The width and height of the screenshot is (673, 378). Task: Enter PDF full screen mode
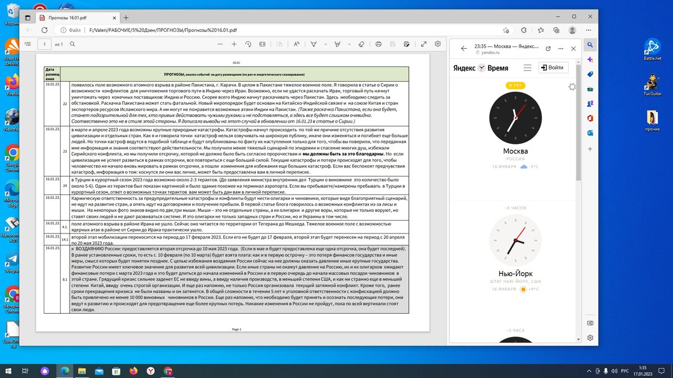423,44
